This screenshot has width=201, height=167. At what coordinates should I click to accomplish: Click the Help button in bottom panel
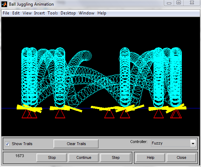click(x=150, y=157)
